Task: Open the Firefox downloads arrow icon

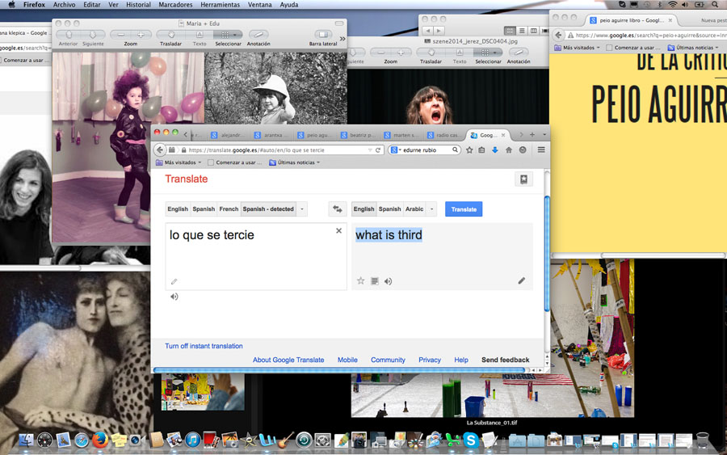Action: (494, 150)
